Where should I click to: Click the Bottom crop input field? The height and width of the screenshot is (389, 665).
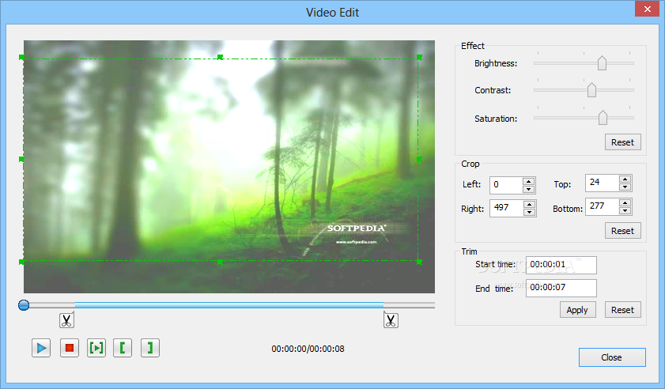[603, 206]
